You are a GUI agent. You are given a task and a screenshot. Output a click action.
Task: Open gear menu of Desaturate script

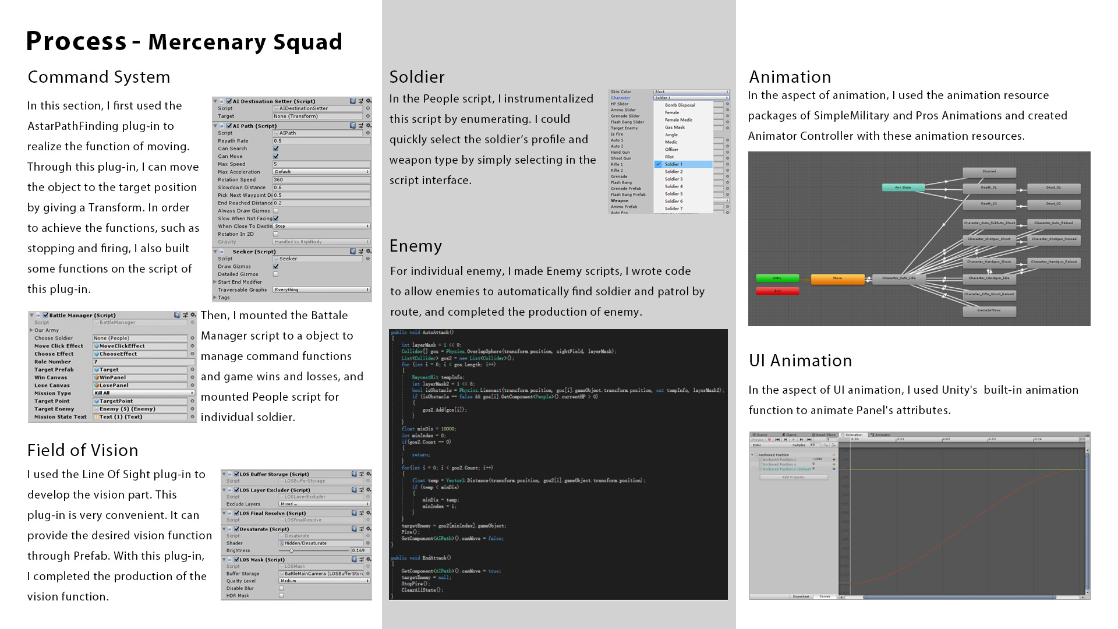click(x=368, y=529)
